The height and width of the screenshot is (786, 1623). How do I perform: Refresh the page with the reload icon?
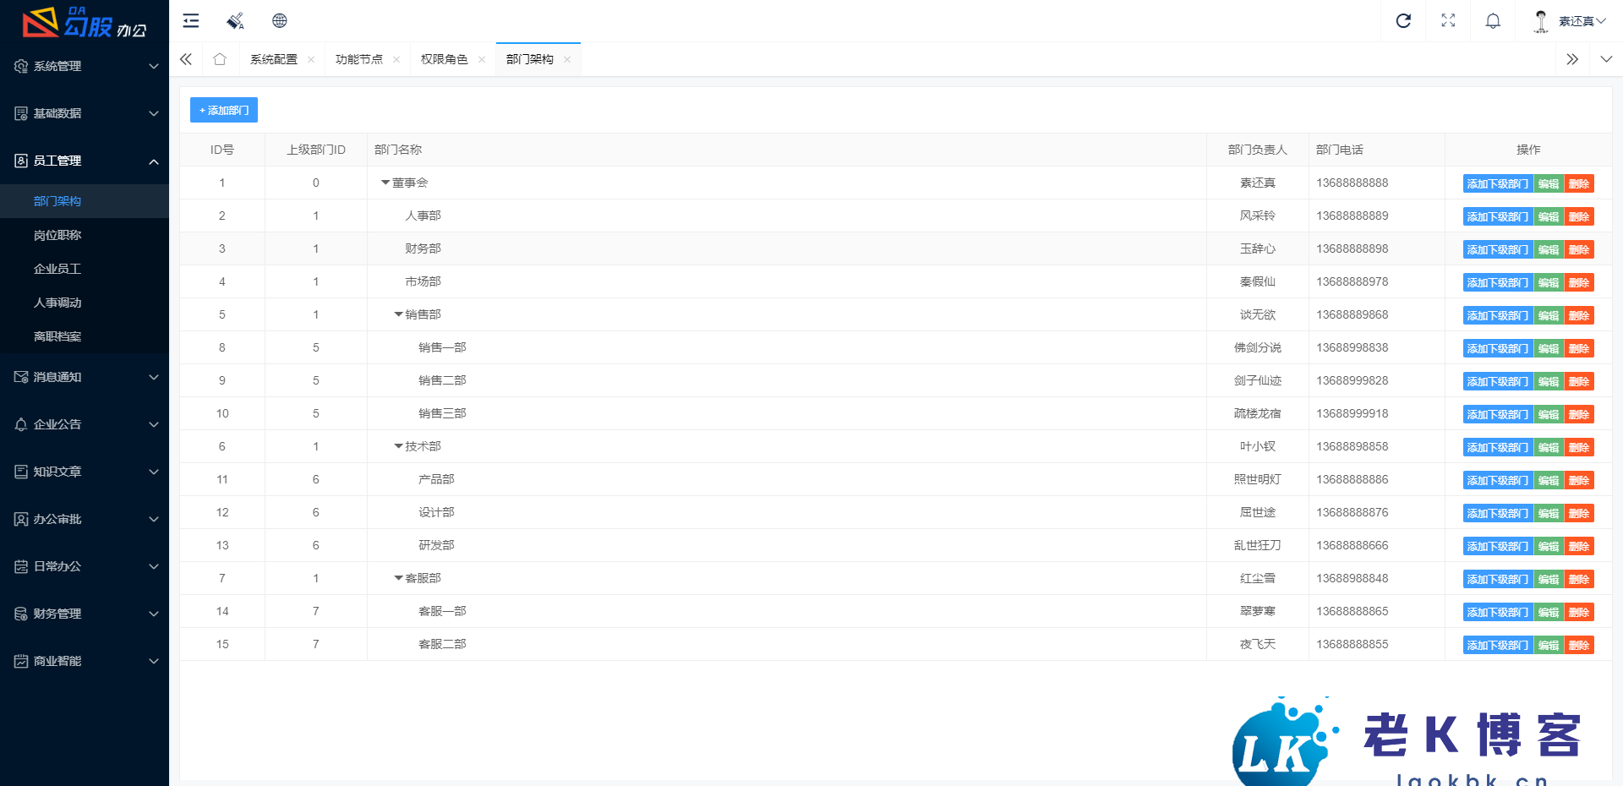point(1403,21)
